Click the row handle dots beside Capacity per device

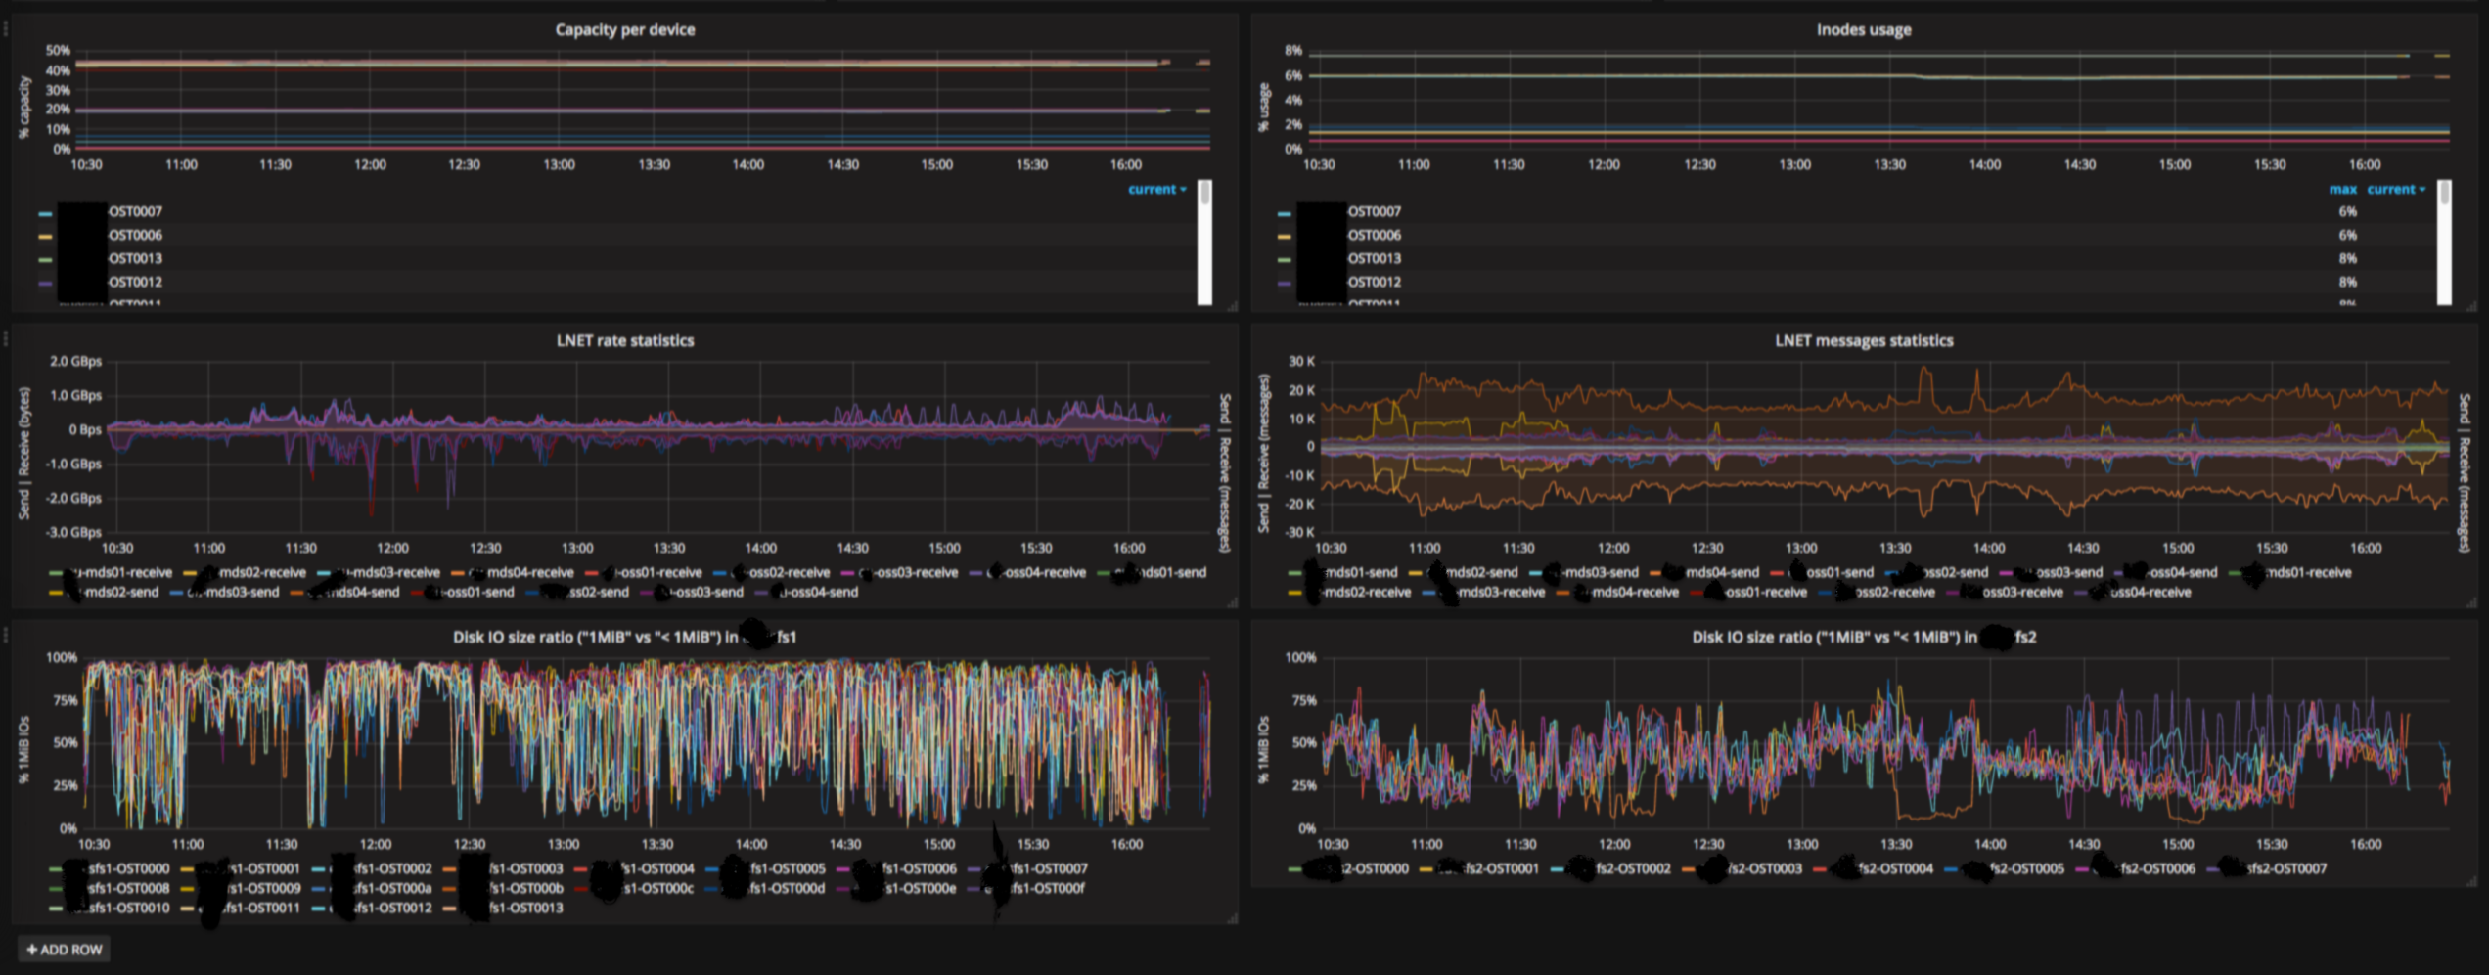6,29
